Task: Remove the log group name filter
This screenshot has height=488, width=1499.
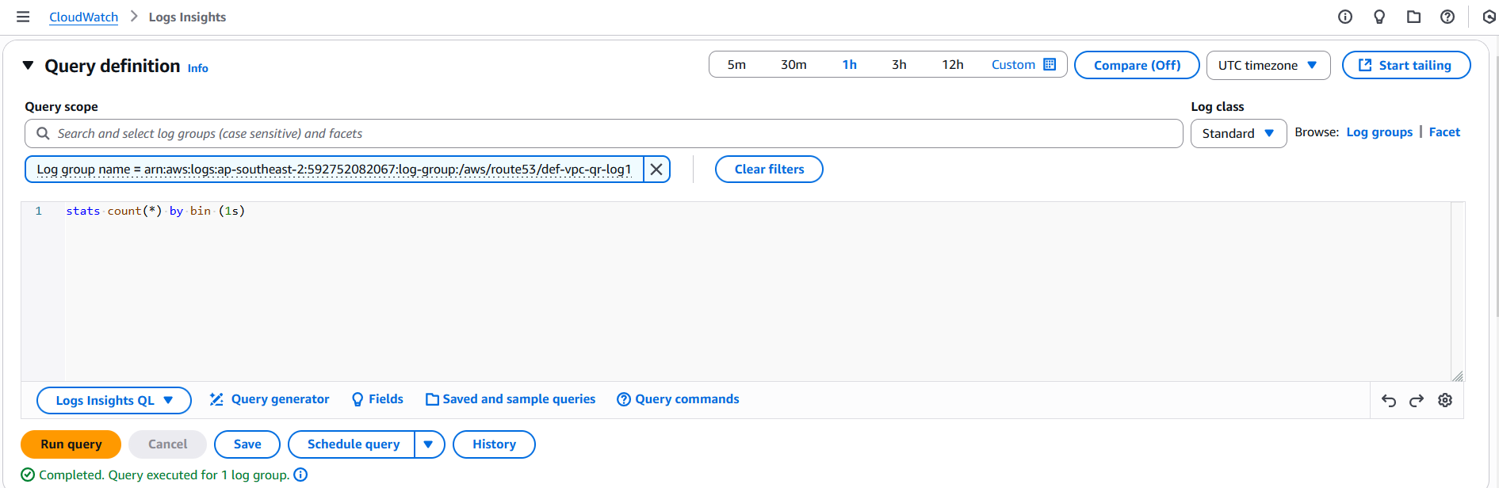Action: click(x=656, y=170)
